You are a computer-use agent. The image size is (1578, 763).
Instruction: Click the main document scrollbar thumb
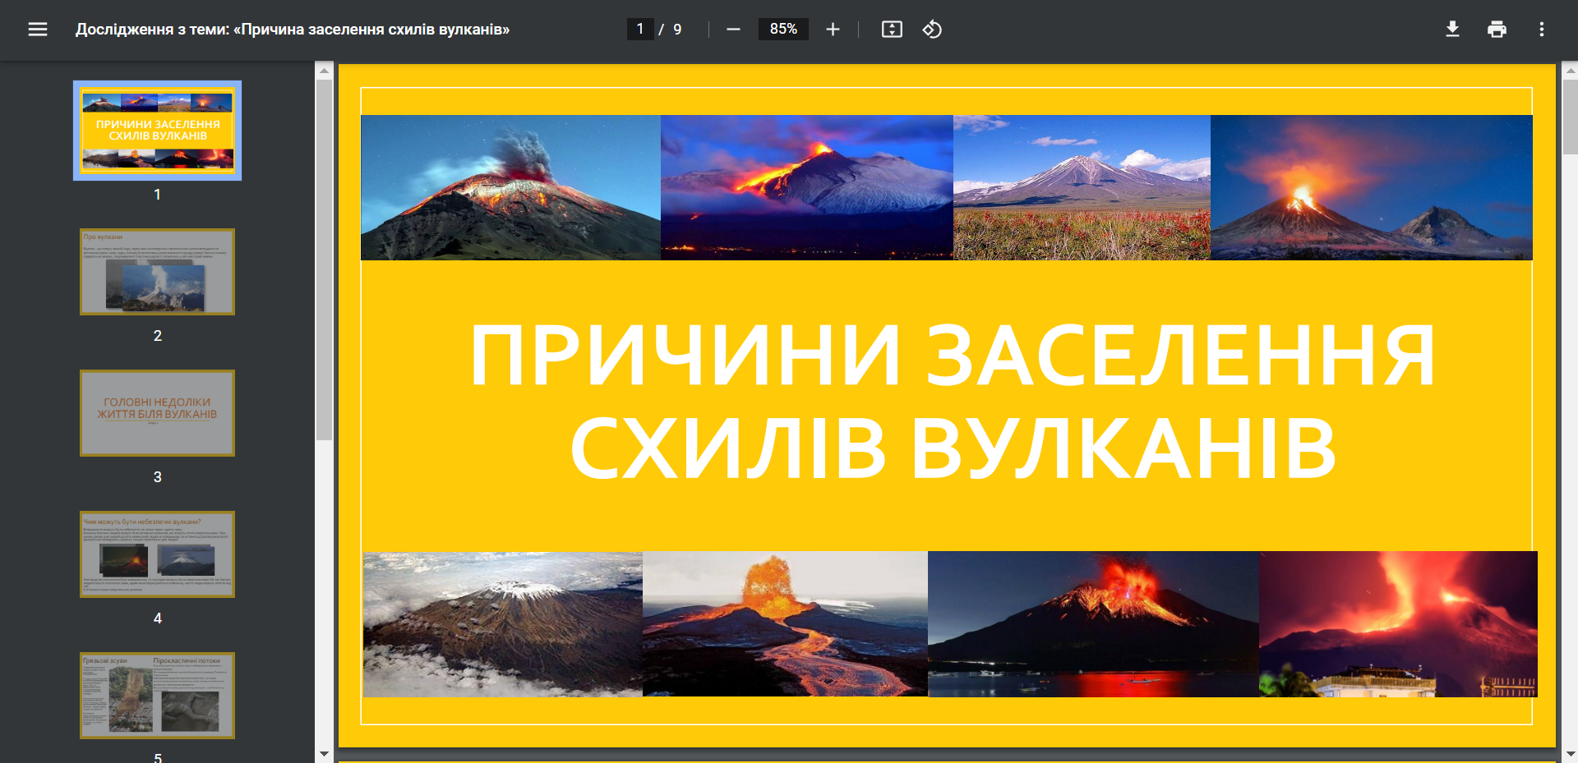point(1570,117)
